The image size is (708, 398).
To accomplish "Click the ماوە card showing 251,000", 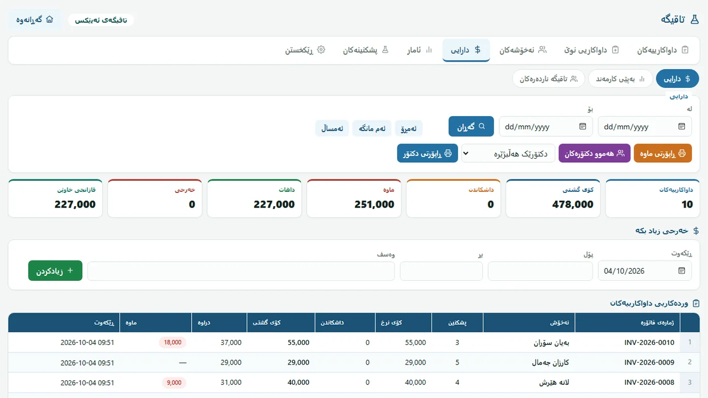I will click(354, 198).
